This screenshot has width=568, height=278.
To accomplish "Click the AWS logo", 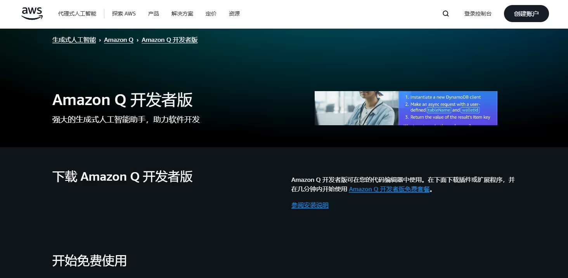I will coord(32,14).
